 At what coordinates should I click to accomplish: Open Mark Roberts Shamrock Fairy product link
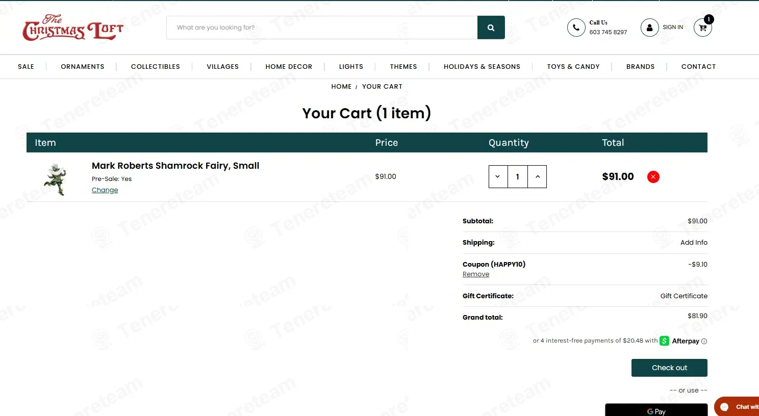pyautogui.click(x=175, y=166)
